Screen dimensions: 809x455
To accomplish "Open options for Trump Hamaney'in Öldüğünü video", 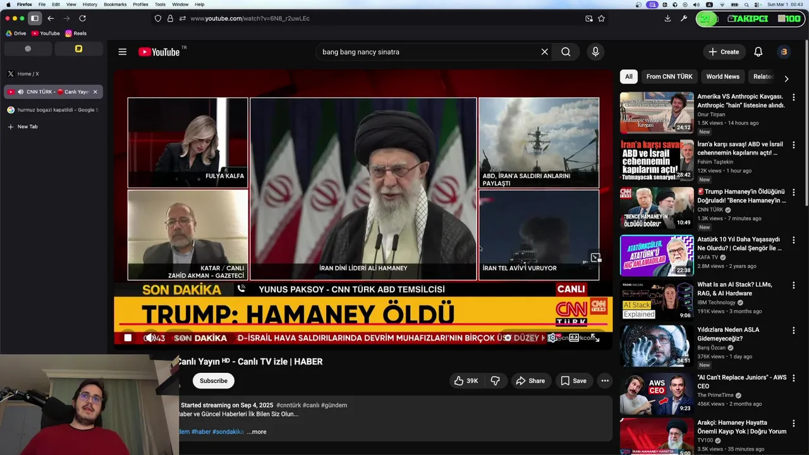I will [793, 192].
